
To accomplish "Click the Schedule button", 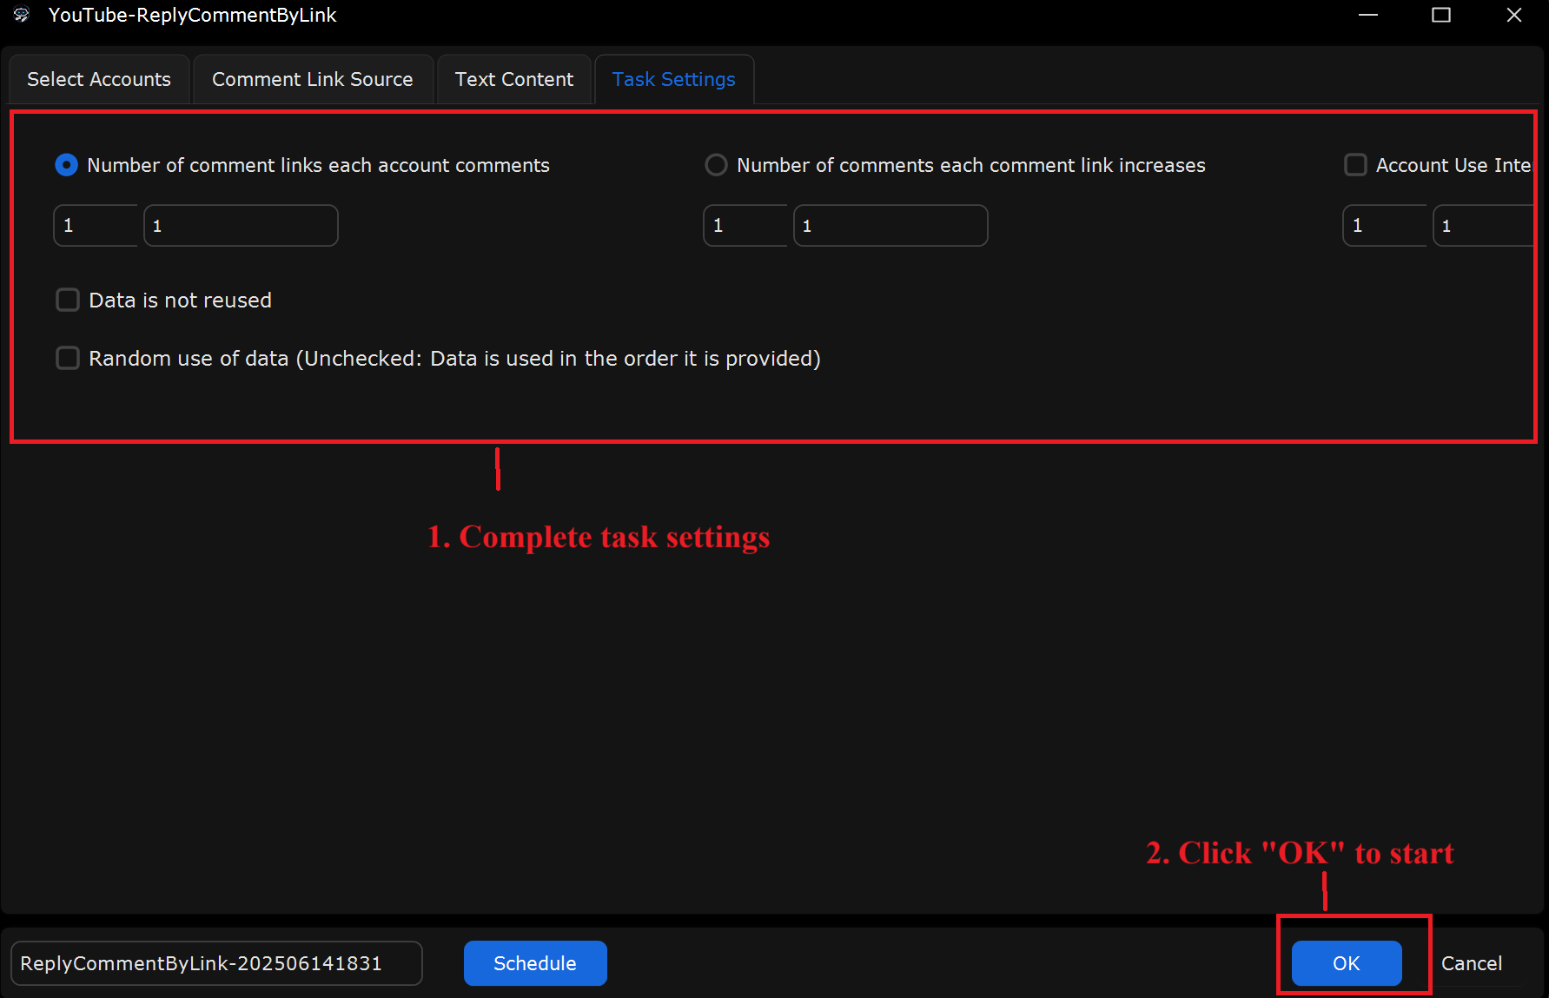I will tap(535, 963).
